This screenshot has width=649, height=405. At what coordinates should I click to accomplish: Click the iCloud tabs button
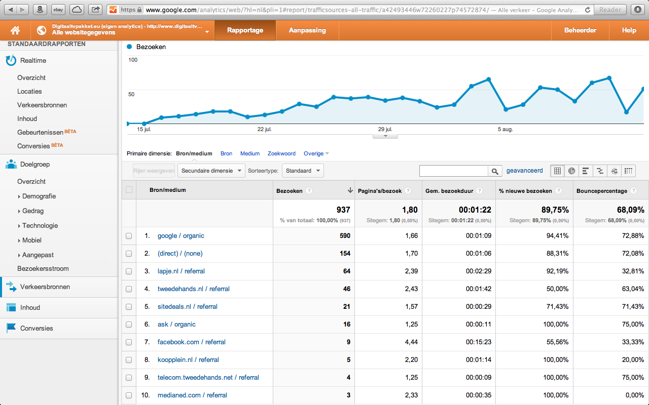click(x=77, y=10)
